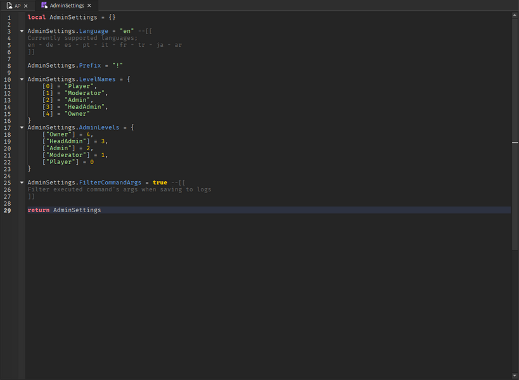Click the scrollbar down arrow

tap(515, 376)
